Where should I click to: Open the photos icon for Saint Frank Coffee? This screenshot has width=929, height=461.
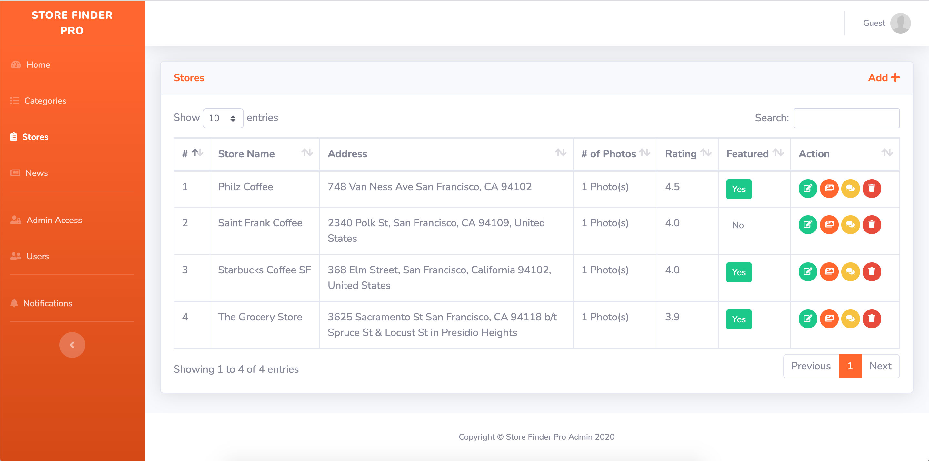[x=829, y=225]
